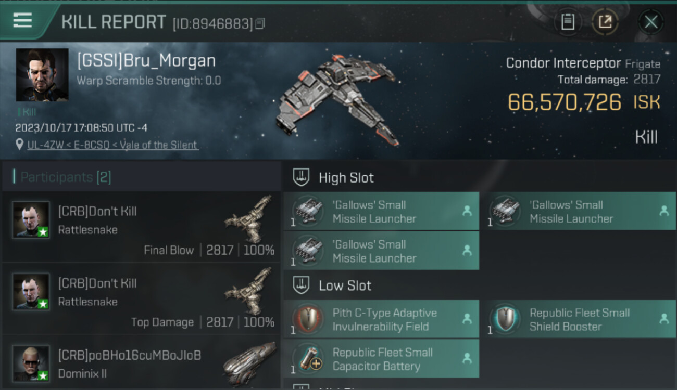Open the hamburger menu
Viewport: 677px width, 390px height.
click(22, 20)
